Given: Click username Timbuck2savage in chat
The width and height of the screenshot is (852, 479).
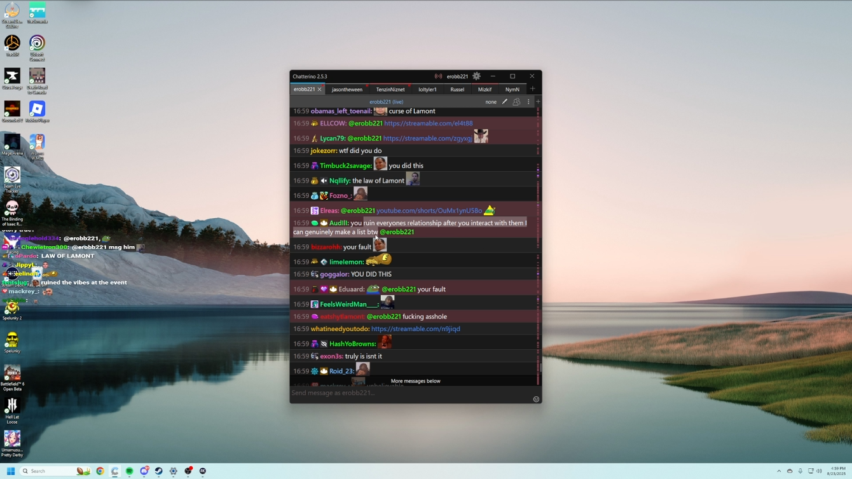Looking at the screenshot, I should (346, 166).
